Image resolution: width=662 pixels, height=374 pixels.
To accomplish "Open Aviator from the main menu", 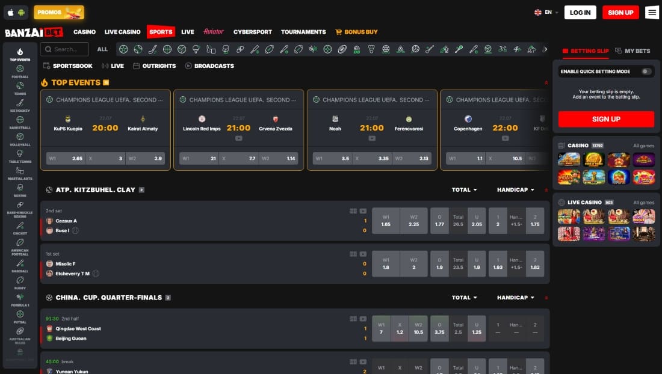I will [214, 32].
